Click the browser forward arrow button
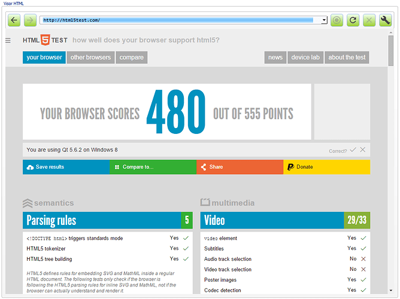 (30, 20)
